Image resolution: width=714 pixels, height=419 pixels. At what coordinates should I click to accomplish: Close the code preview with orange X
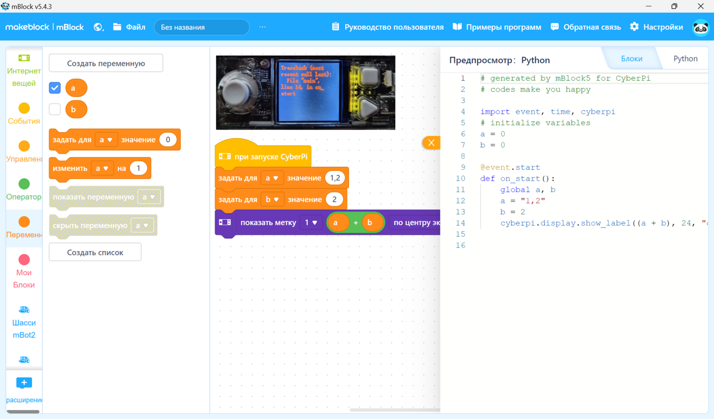[431, 143]
